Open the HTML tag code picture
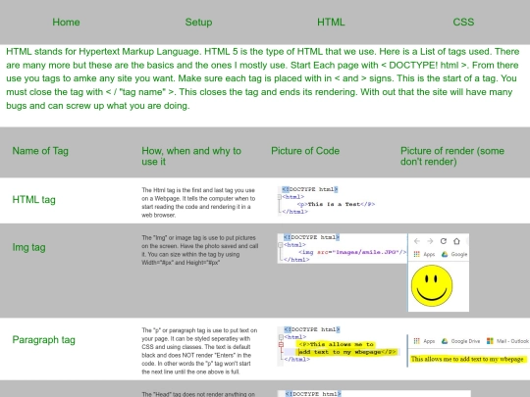Image resolution: width=530 pixels, height=397 pixels. coord(328,201)
